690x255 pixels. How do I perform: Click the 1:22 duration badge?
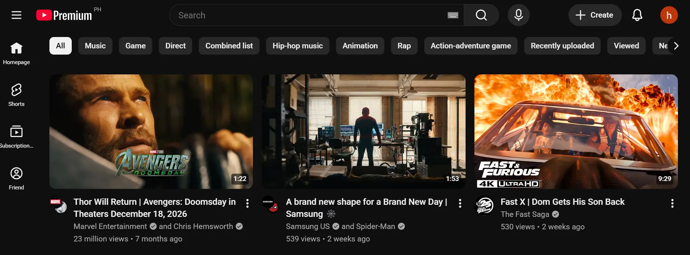(240, 179)
